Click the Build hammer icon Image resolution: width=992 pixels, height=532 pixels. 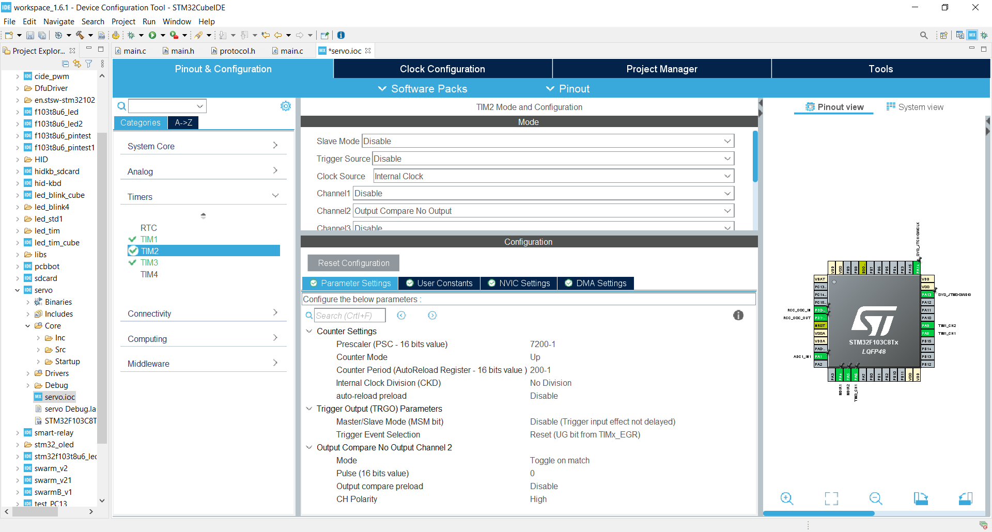pos(80,35)
